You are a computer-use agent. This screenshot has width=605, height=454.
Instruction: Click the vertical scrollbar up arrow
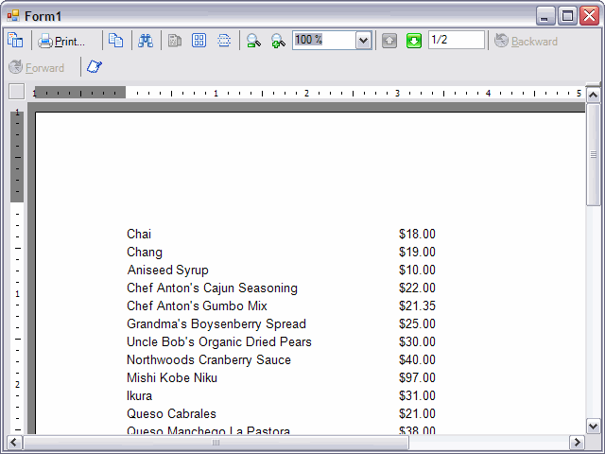594,94
